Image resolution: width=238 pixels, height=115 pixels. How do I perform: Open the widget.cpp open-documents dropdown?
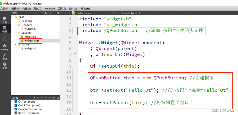click(x=113, y=13)
